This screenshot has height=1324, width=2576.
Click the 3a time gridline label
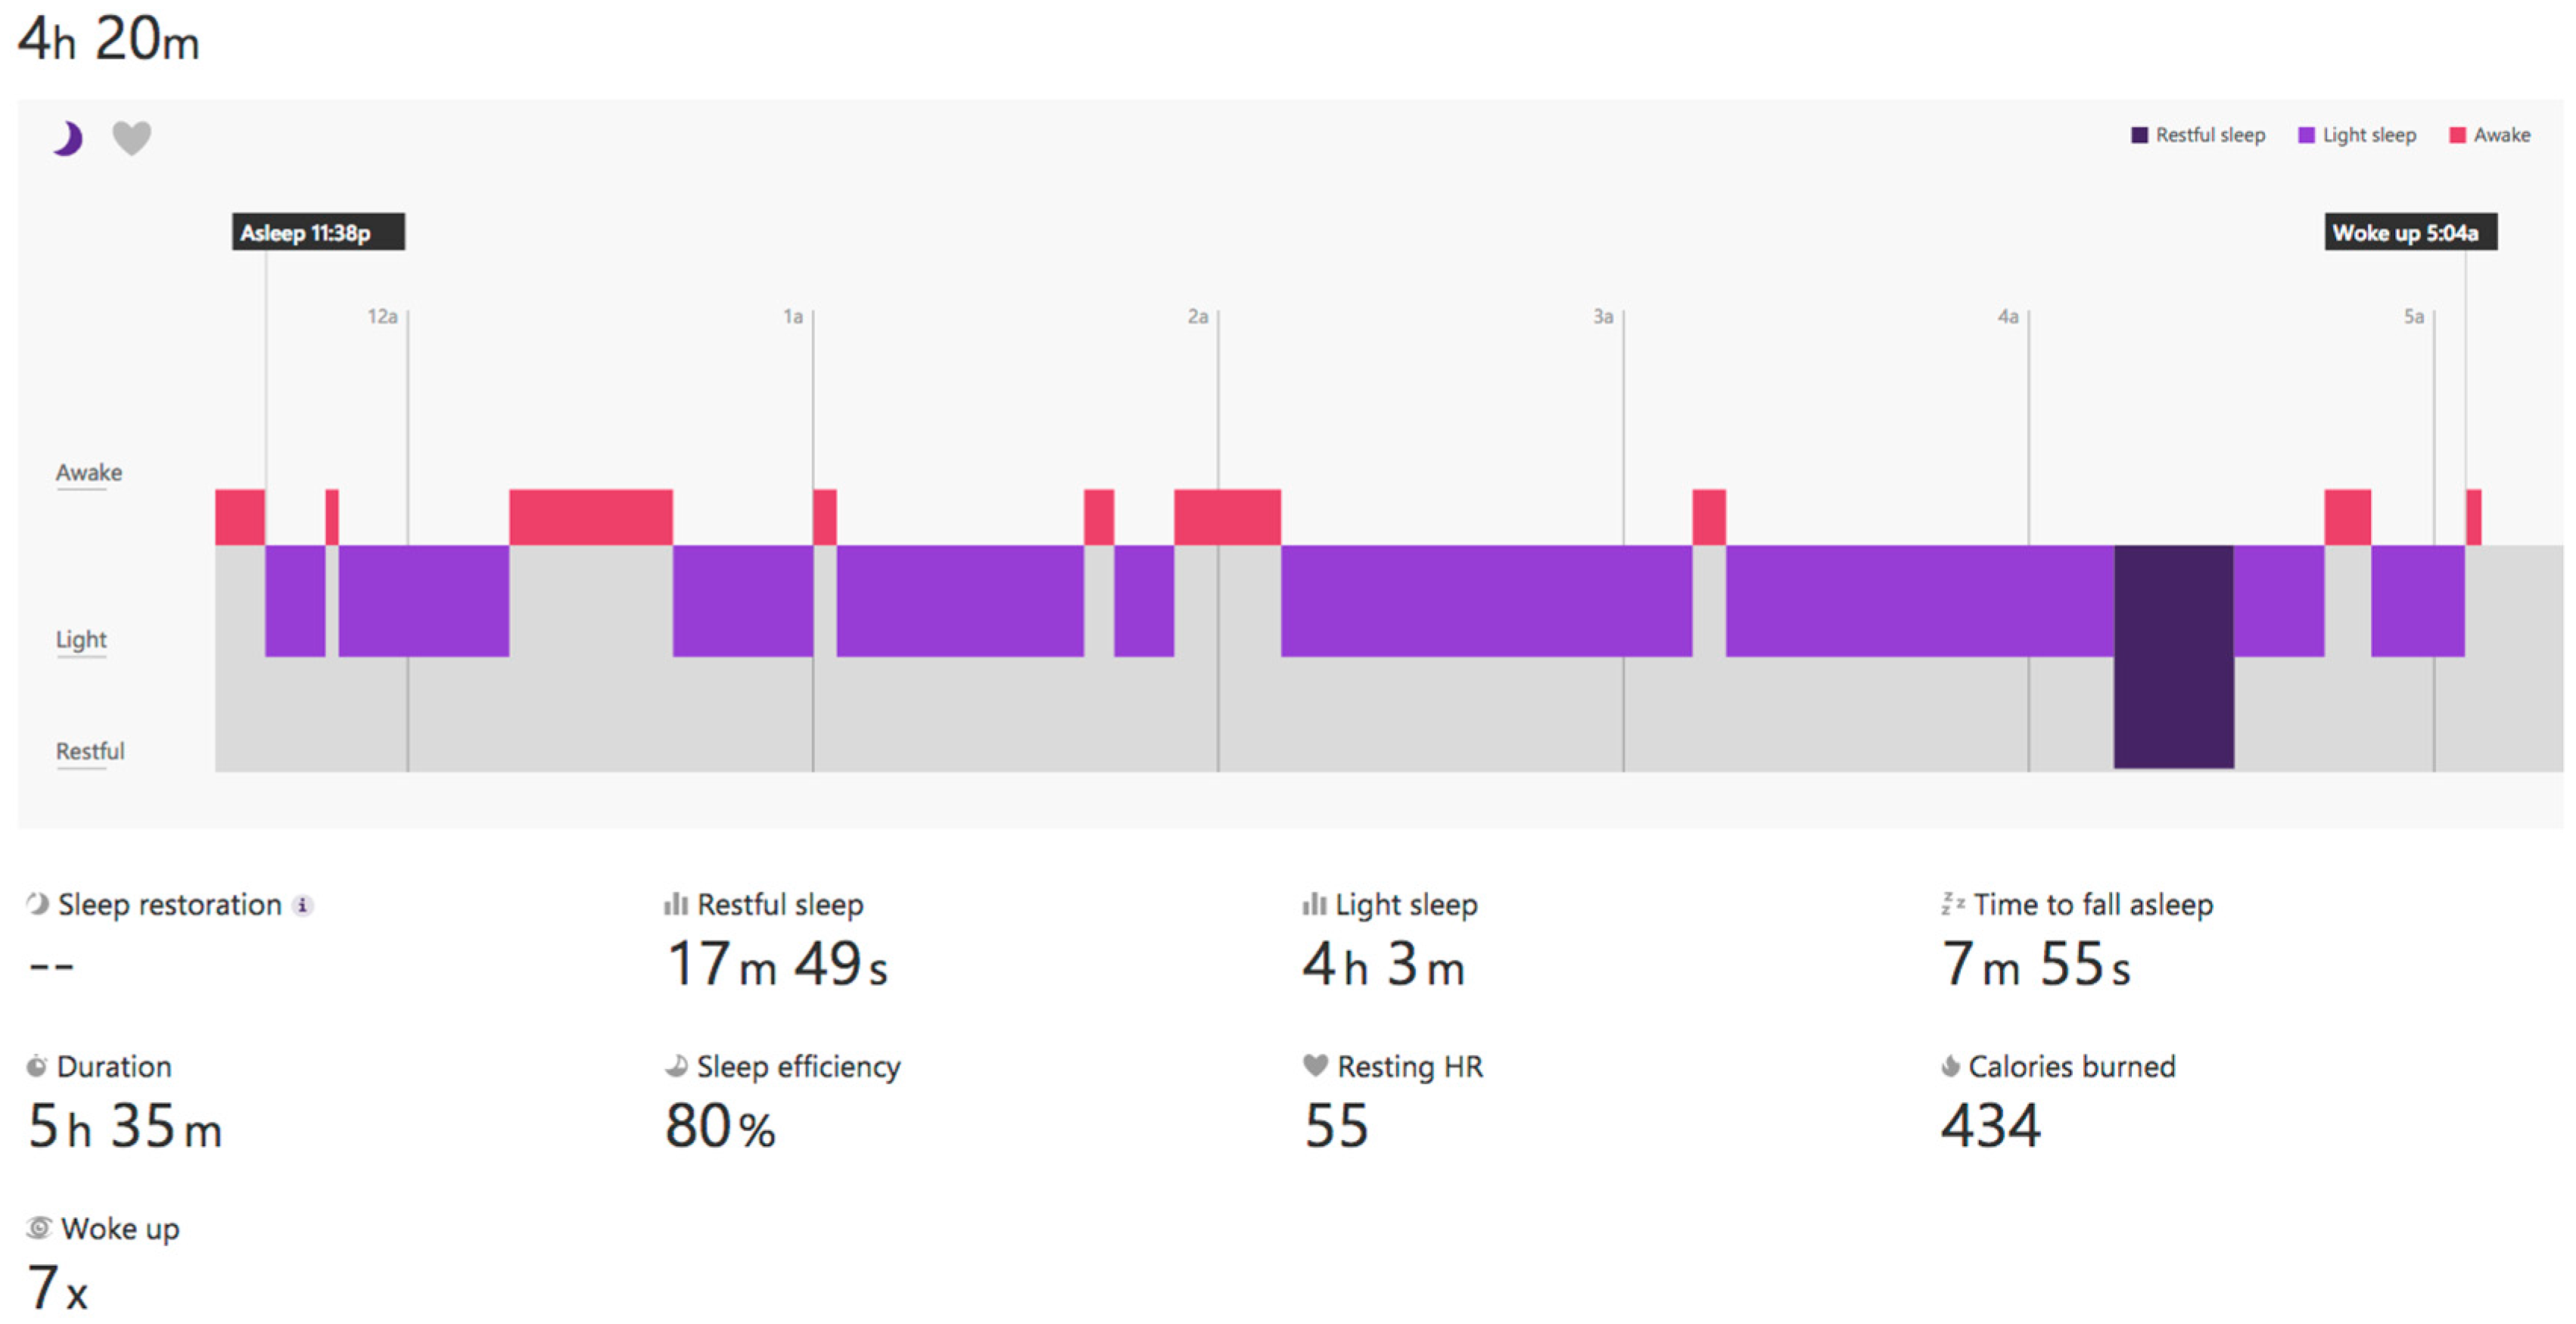point(1603,317)
